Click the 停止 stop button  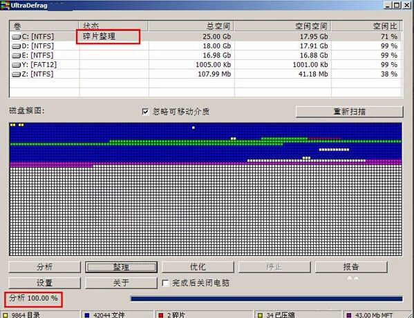click(x=274, y=267)
